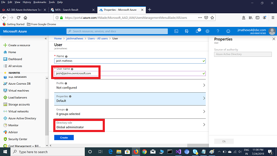The height and width of the screenshot is (156, 277).
Task: Open the File menu
Action: pyautogui.click(x=3, y=2)
